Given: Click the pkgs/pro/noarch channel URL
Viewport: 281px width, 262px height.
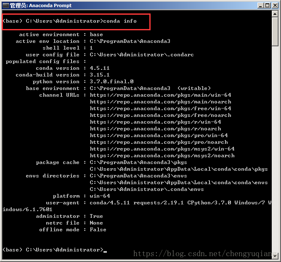Looking at the screenshot, I should (x=159, y=142).
